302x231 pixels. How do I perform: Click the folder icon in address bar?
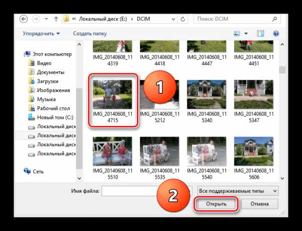click(66, 19)
